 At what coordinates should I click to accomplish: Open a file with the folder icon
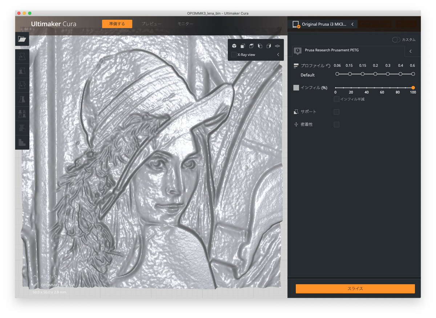click(x=22, y=39)
